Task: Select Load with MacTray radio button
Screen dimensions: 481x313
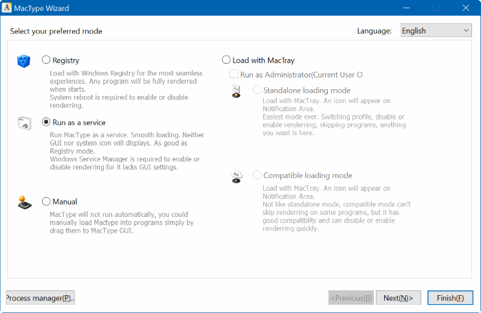Action: (x=226, y=60)
